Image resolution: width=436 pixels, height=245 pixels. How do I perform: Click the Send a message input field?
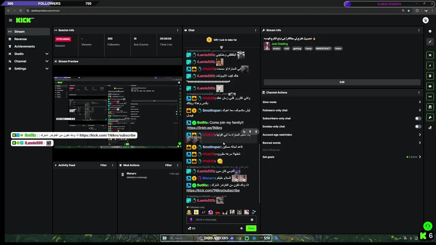(x=221, y=220)
